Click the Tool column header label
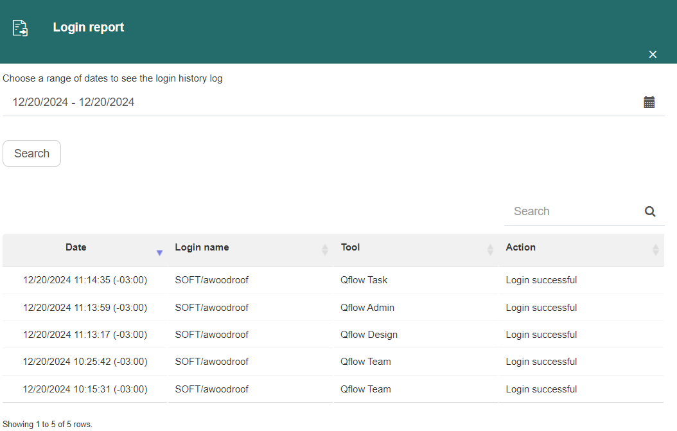Screen dimensions: 677x431 click(x=350, y=247)
